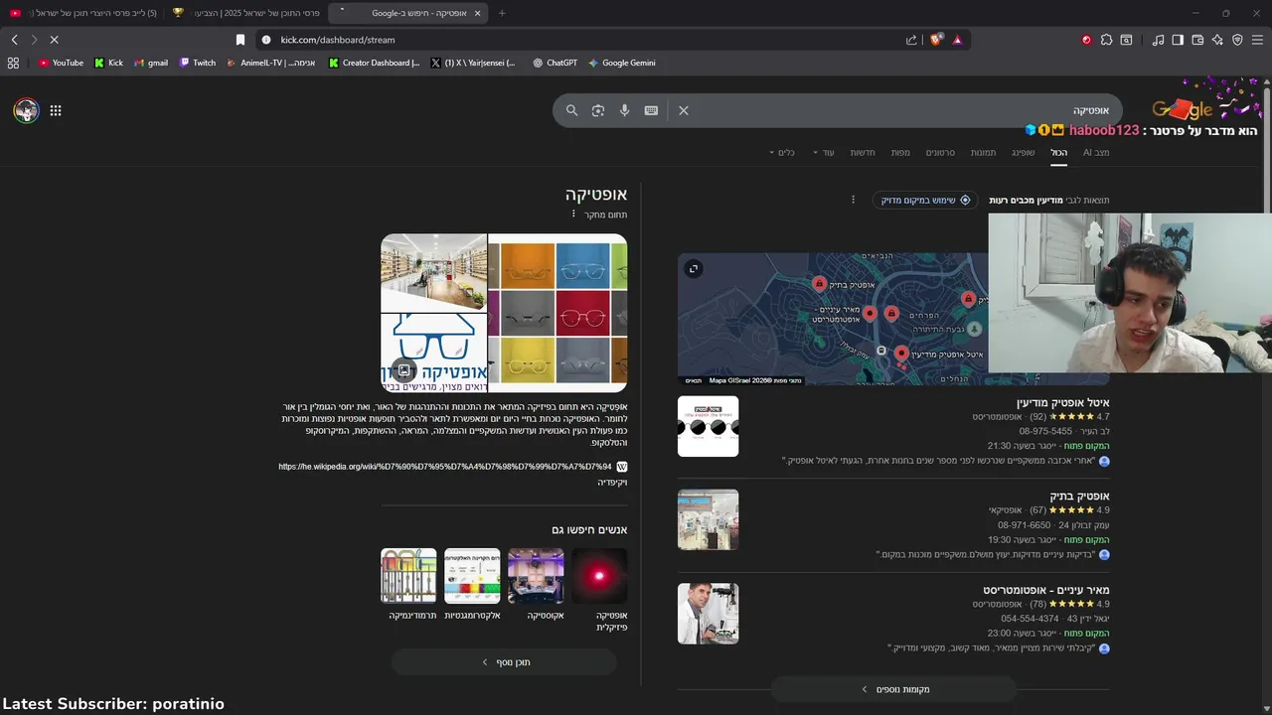
Task: Open the Brave Wallet icon
Action: [1197, 40]
